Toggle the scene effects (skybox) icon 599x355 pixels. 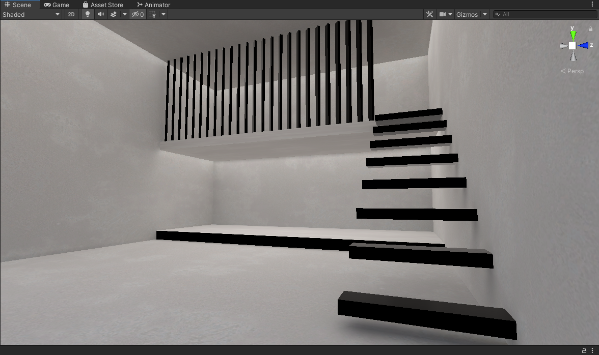(x=114, y=14)
